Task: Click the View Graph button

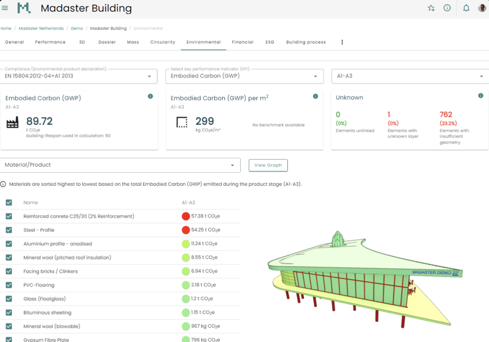Action: tap(268, 165)
